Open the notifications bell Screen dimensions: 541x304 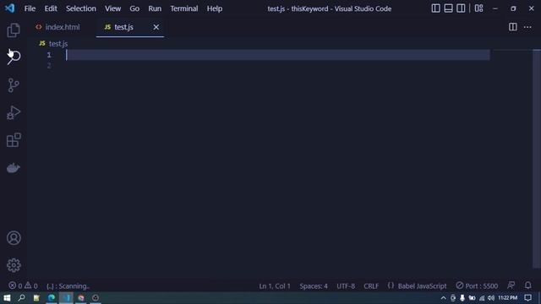[527, 285]
